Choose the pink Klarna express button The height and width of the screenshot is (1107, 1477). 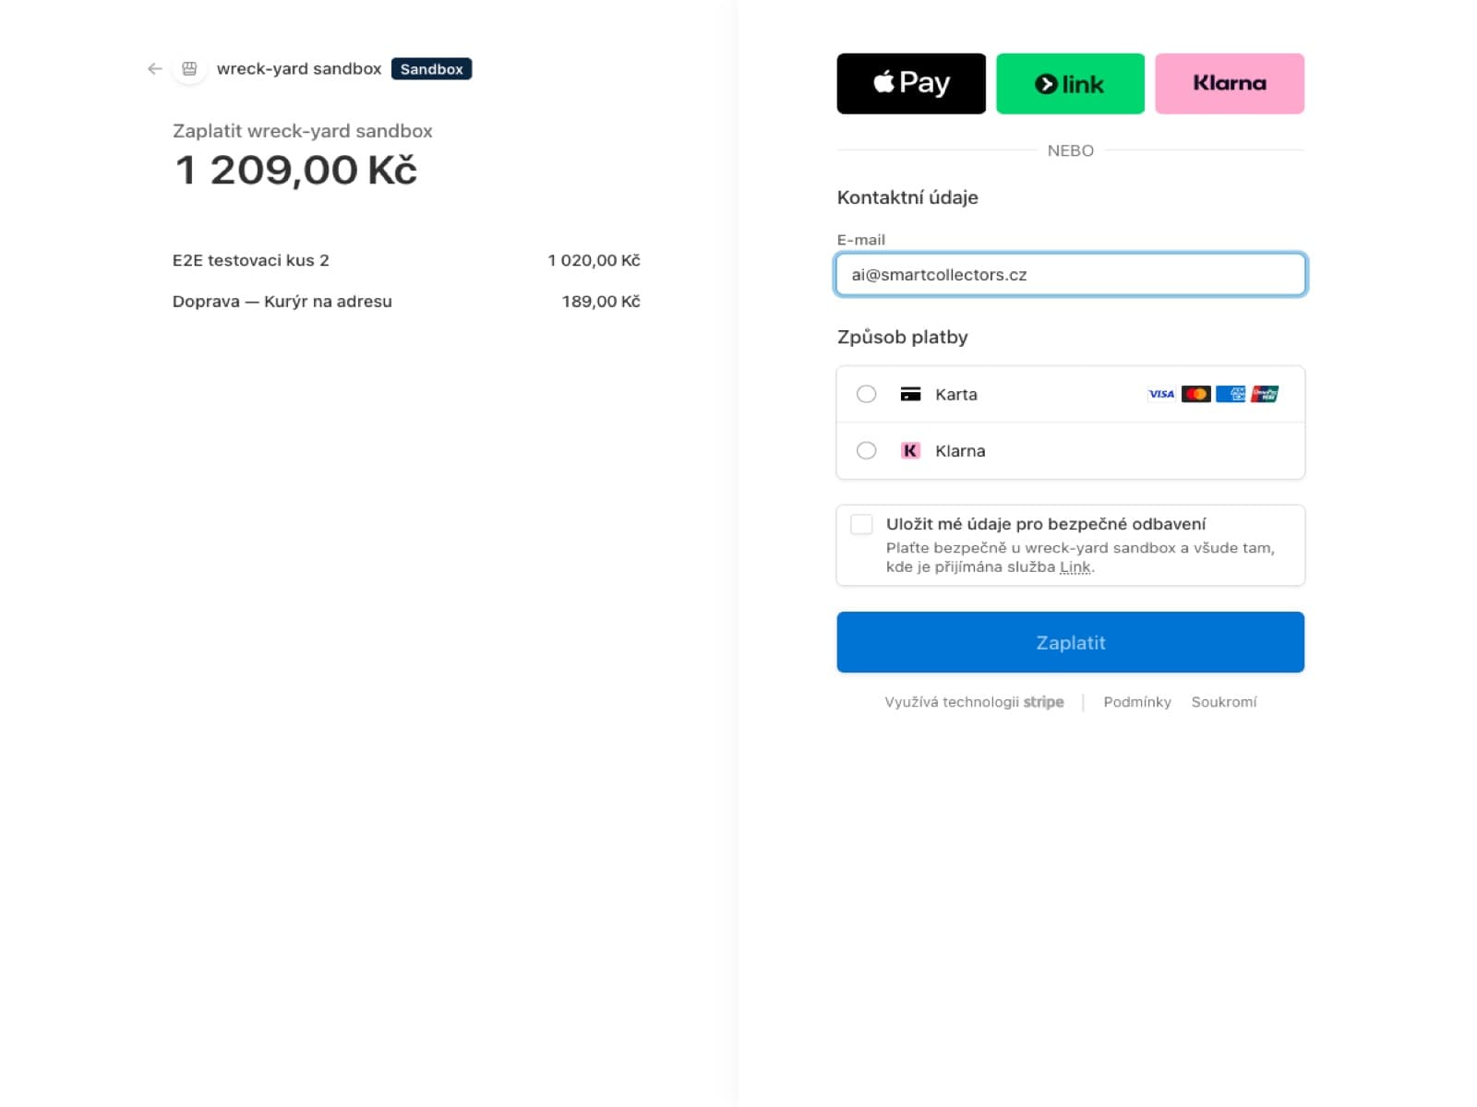pyautogui.click(x=1230, y=84)
